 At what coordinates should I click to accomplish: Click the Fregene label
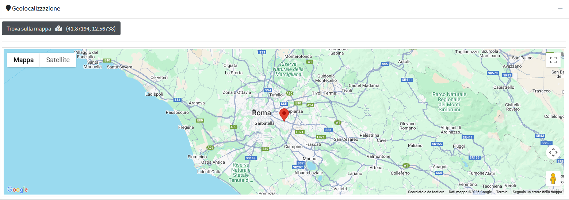186,127
